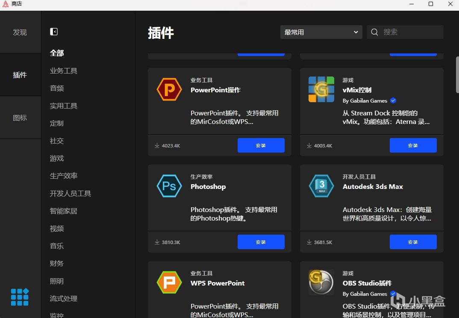
Task: Open the Photoshop plugin title
Action: click(208, 186)
